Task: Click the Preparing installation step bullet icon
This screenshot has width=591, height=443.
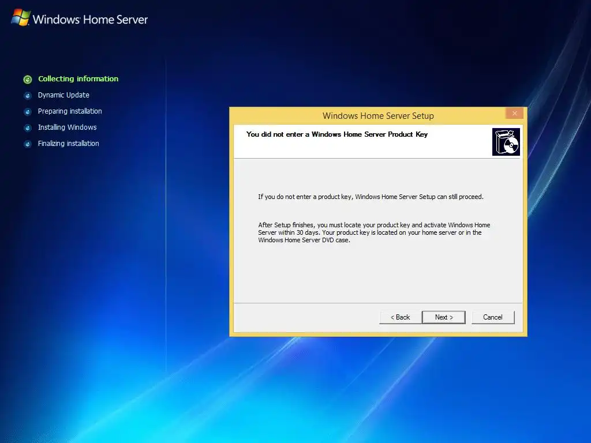Action: (28, 111)
